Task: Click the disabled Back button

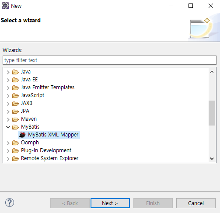Action: (x=70, y=203)
